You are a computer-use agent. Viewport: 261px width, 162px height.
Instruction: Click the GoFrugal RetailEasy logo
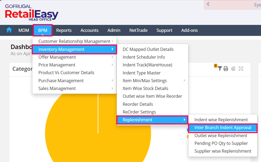pos(32,13)
